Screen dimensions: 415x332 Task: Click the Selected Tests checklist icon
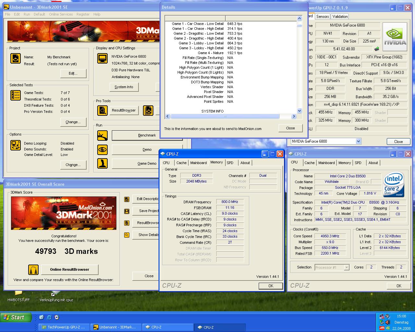[15, 95]
